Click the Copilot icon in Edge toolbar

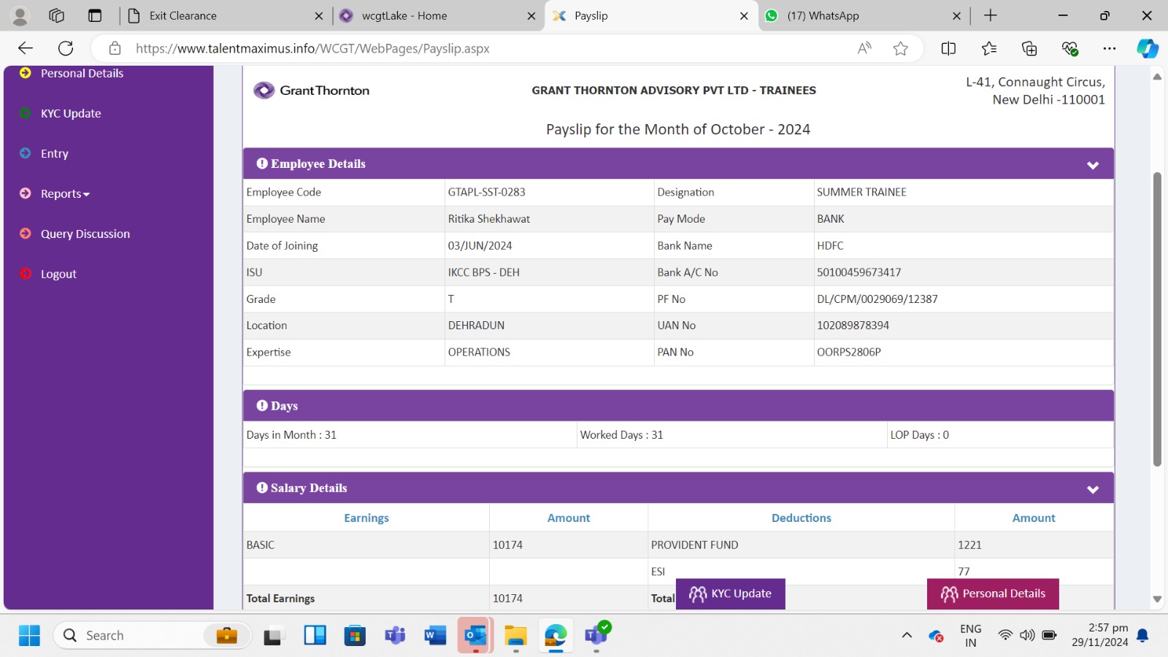tap(1147, 48)
